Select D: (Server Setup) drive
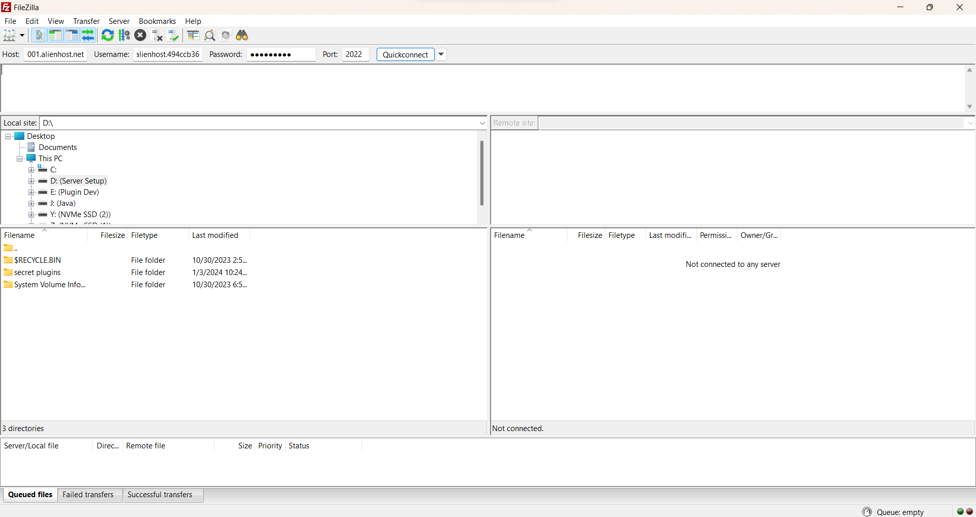 [x=78, y=181]
